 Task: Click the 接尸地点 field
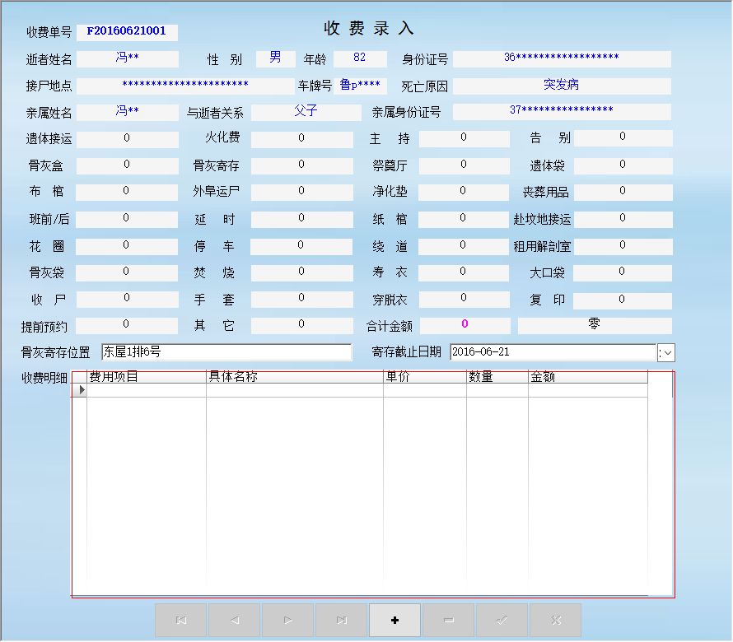[185, 86]
